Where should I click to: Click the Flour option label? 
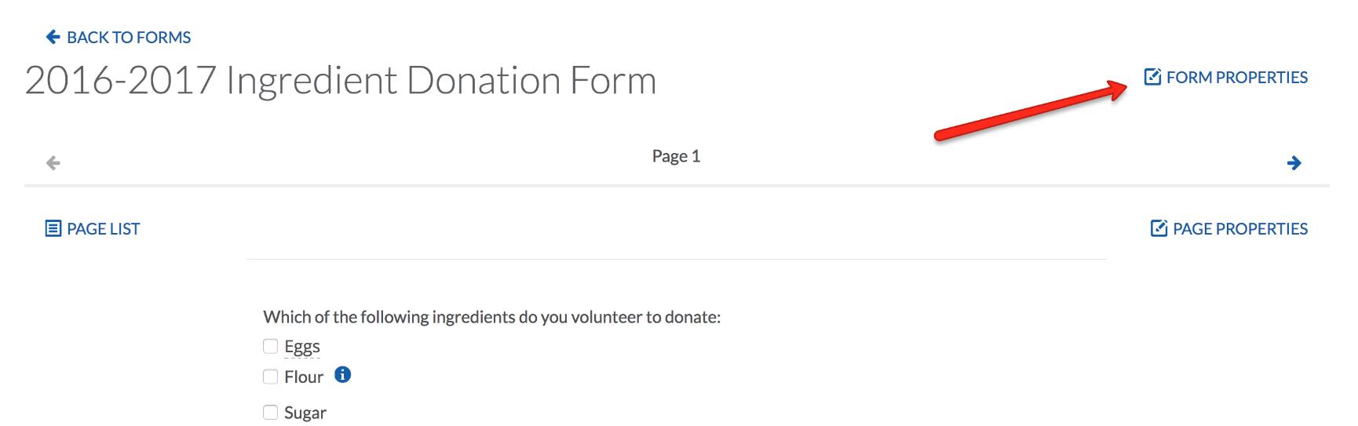tap(304, 377)
